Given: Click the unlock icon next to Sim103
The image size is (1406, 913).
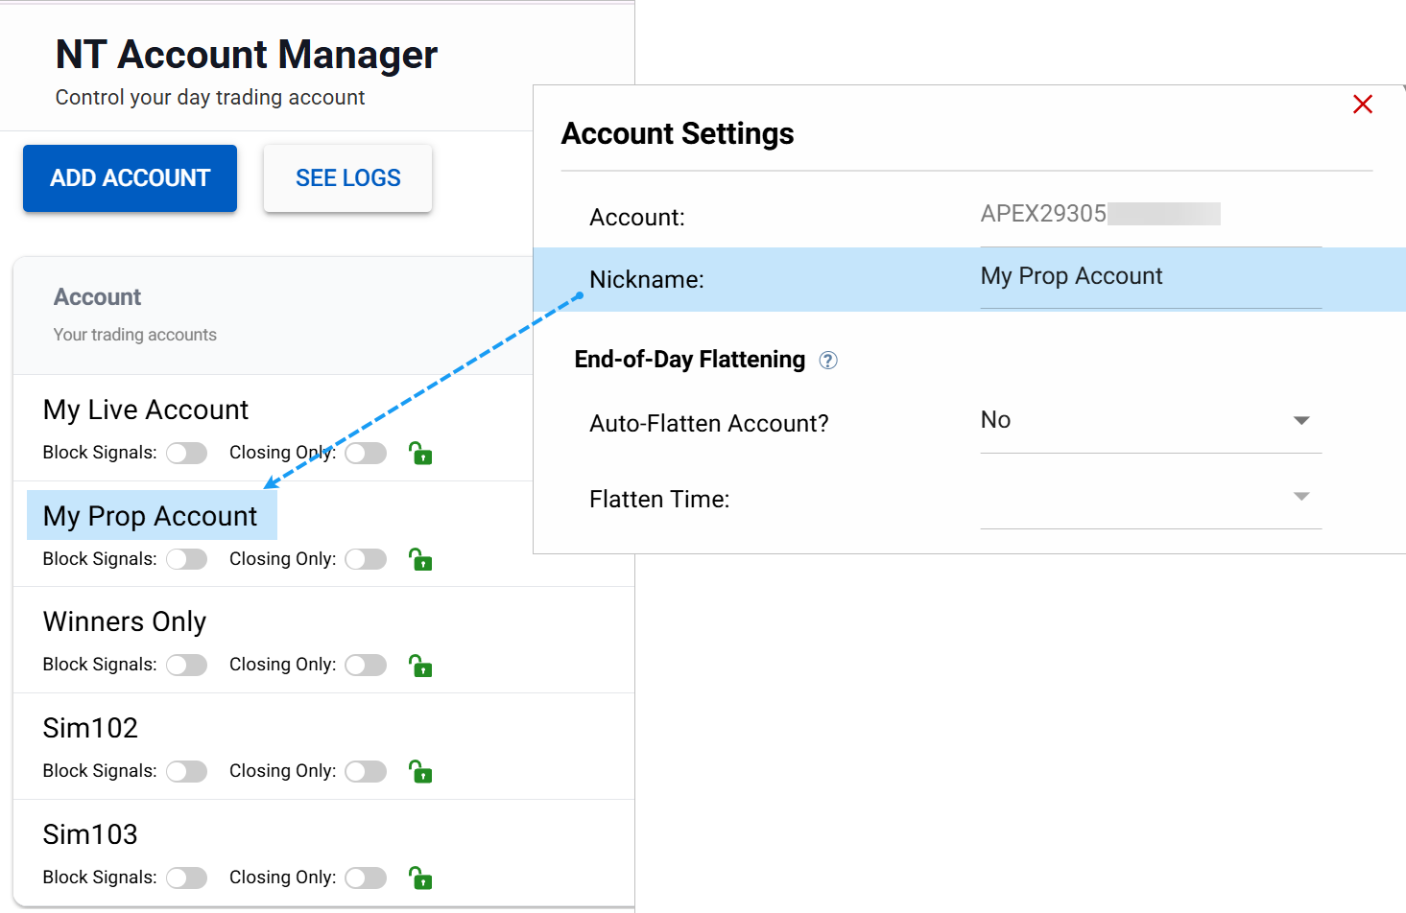Looking at the screenshot, I should coord(420,878).
